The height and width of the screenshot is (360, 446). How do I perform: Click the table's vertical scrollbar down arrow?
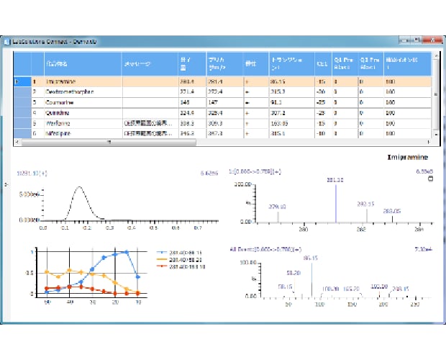coord(435,134)
